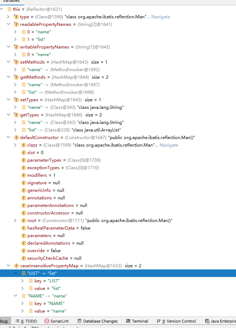Expand the root Constructor@1711 node

(15, 220)
